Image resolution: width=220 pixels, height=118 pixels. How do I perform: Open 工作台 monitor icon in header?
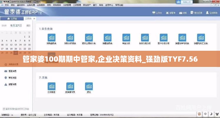click(154, 13)
